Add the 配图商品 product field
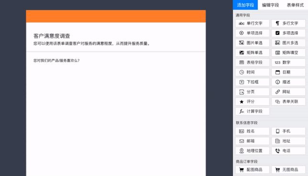The width and height of the screenshot is (308, 176). click(253, 169)
